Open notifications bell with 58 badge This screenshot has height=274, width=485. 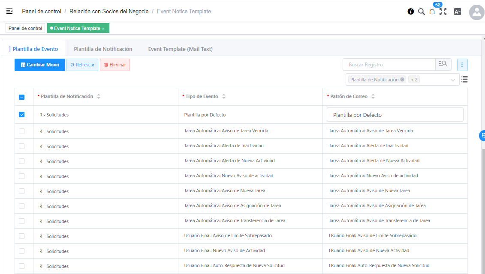click(x=432, y=12)
